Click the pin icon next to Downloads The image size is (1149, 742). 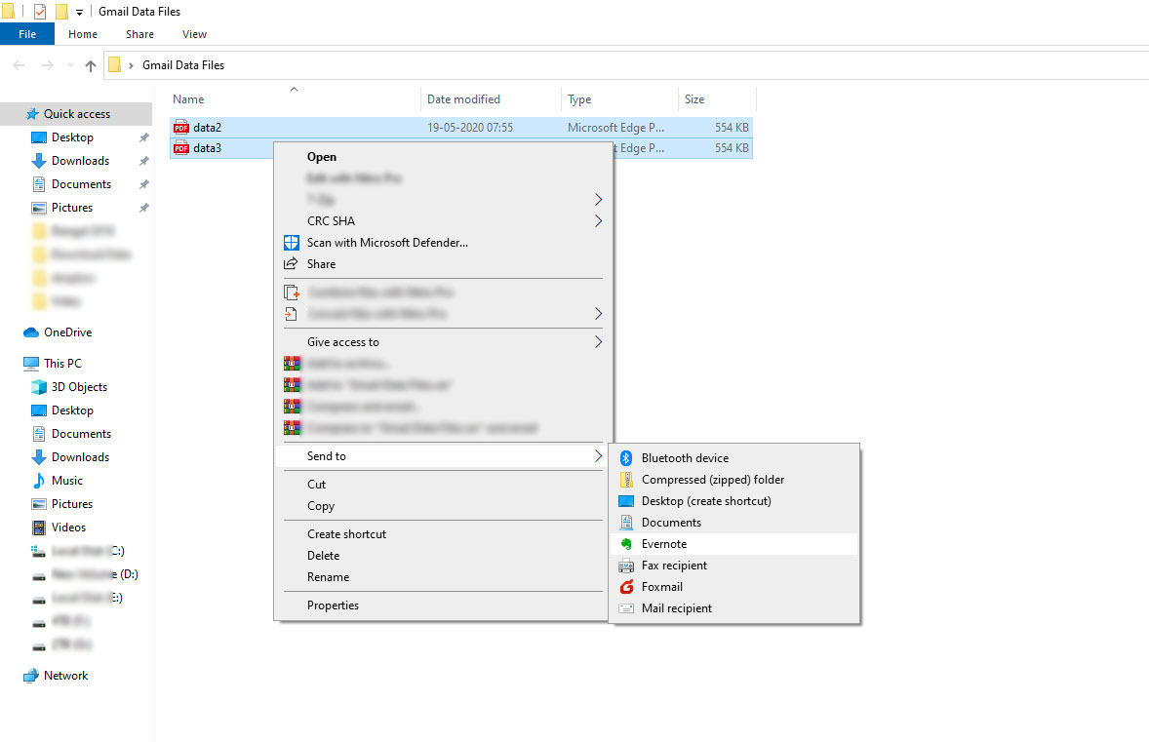(143, 161)
